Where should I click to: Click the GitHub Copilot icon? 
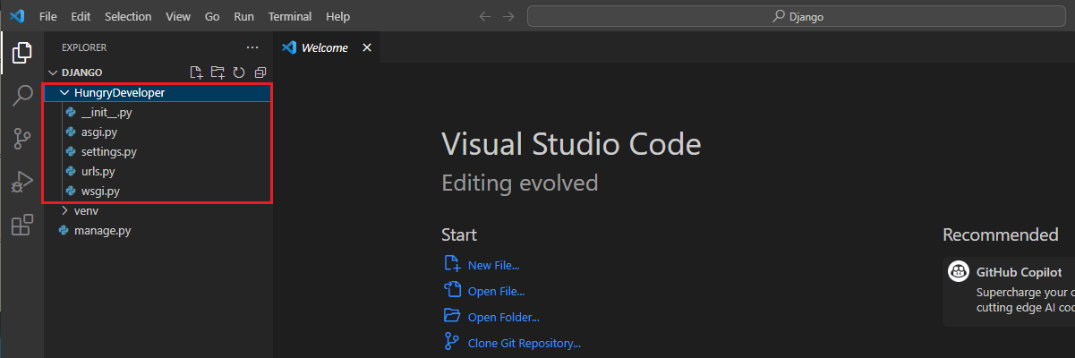click(958, 271)
